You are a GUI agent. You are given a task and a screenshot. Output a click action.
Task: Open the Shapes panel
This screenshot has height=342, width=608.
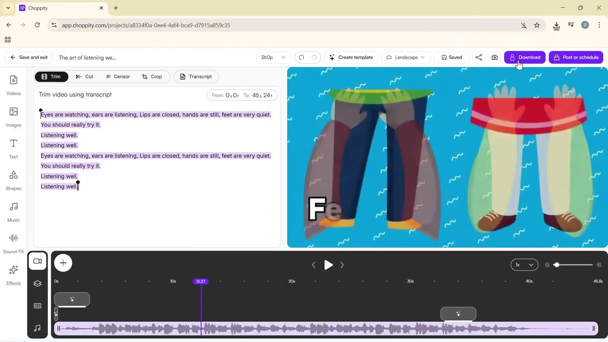pyautogui.click(x=13, y=180)
